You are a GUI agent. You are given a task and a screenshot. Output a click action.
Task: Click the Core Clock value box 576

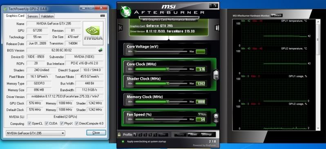click(x=201, y=69)
